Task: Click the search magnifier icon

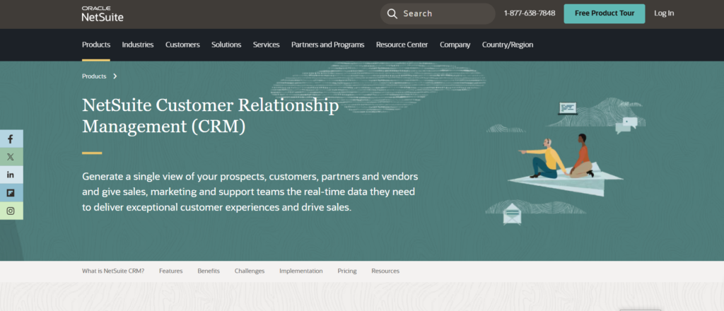Action: coord(392,14)
